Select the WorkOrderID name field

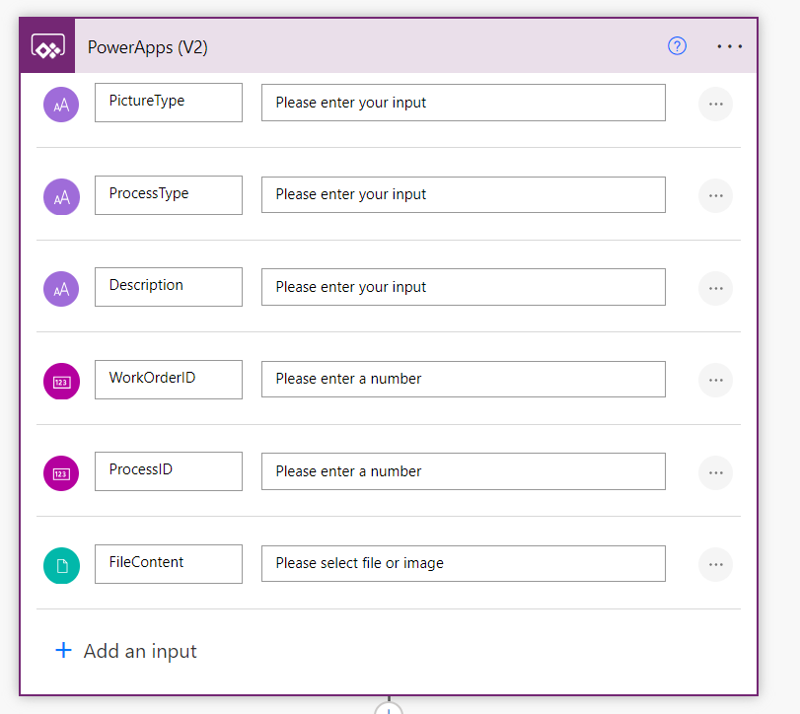(x=169, y=380)
